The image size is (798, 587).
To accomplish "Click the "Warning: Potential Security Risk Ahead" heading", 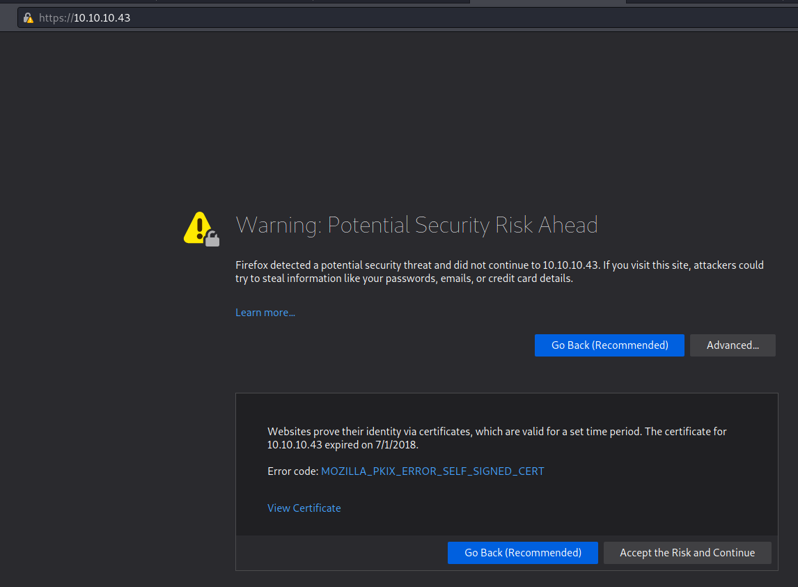I will pos(416,225).
